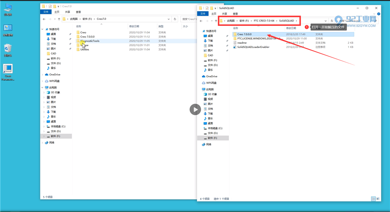Collapse 快速访问 tree in Creo7.0 window

pyautogui.click(x=42, y=29)
